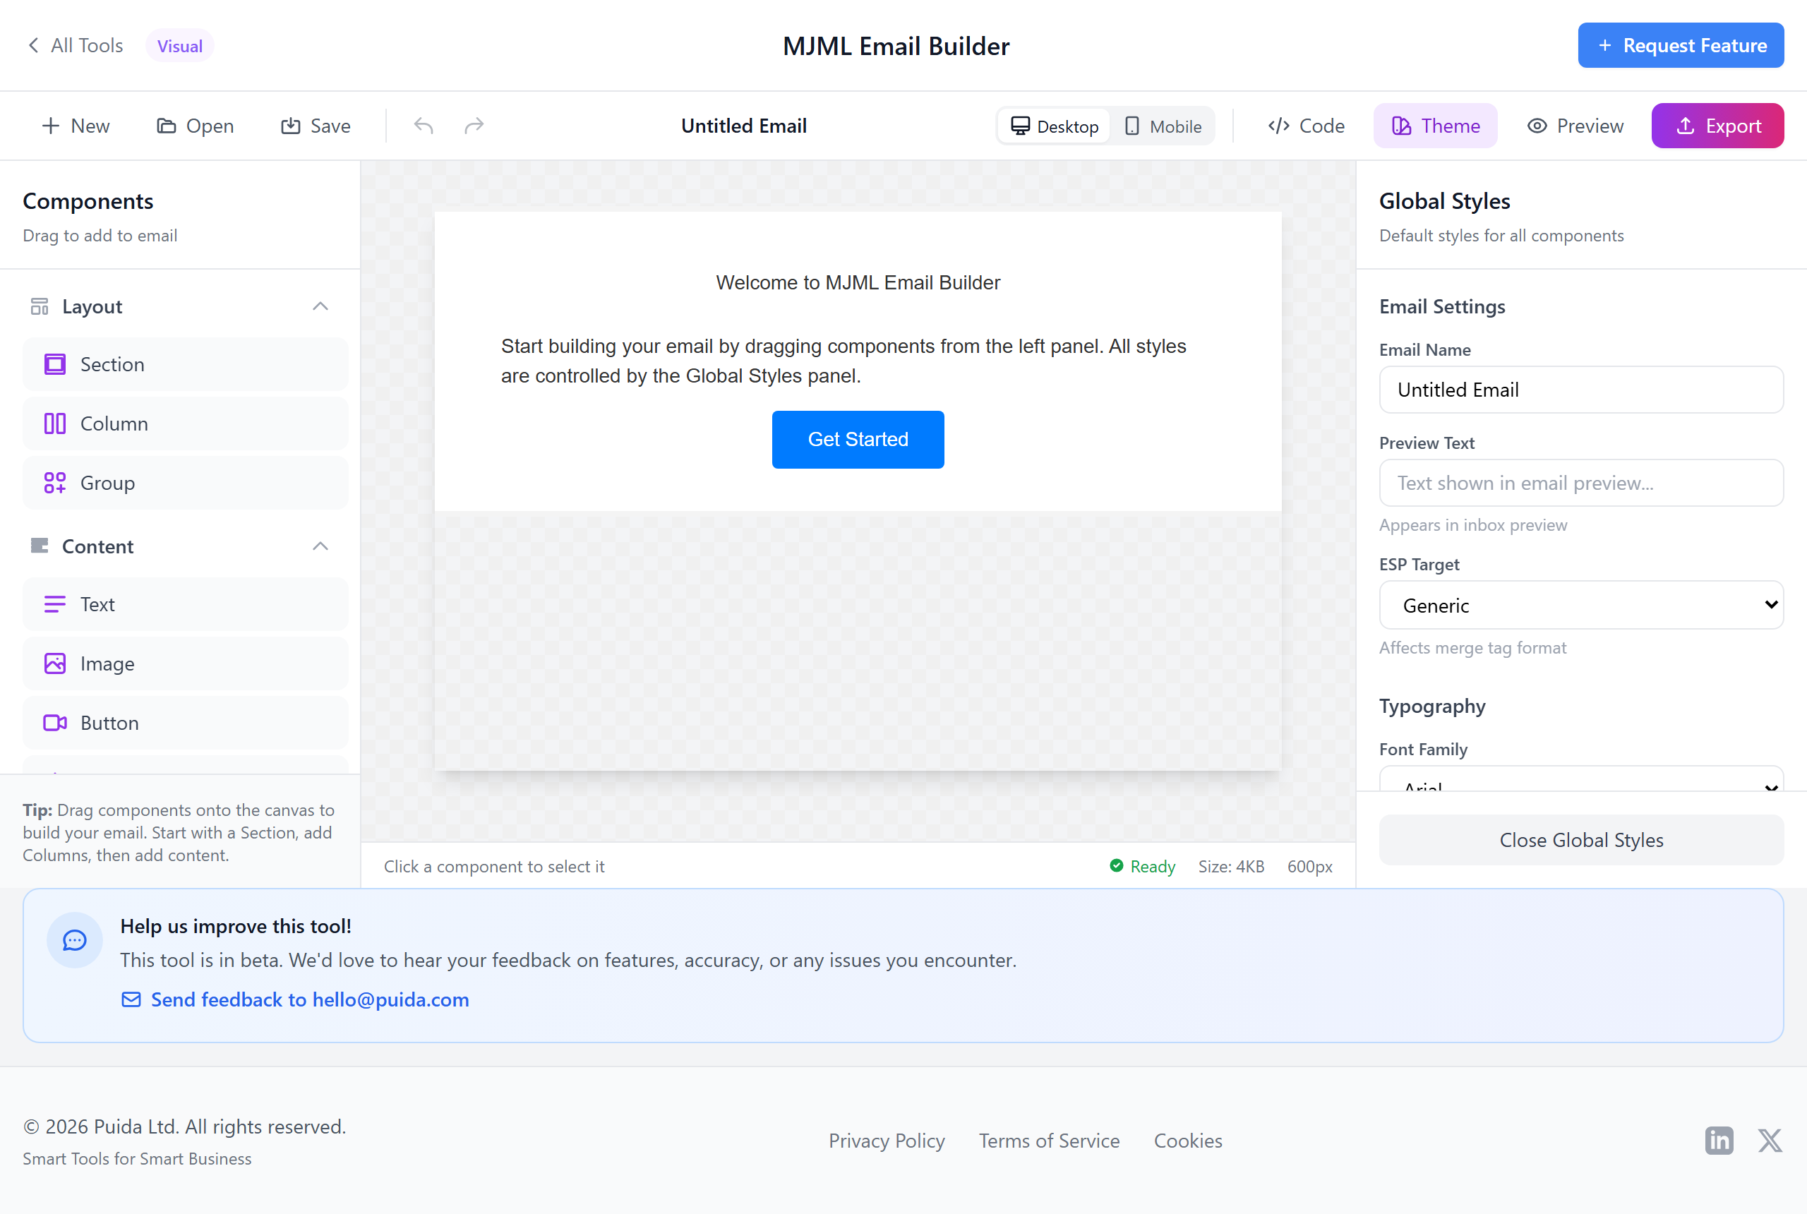This screenshot has height=1214, width=1807.
Task: Open the LinkedIn page from the footer
Action: 1719,1141
